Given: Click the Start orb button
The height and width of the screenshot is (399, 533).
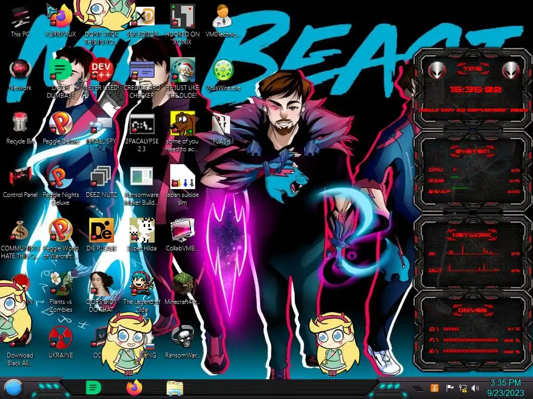Looking at the screenshot, I should [x=14, y=388].
